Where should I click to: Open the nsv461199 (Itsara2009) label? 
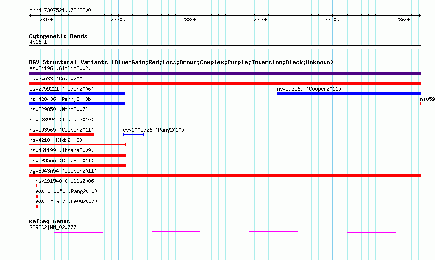point(62,150)
